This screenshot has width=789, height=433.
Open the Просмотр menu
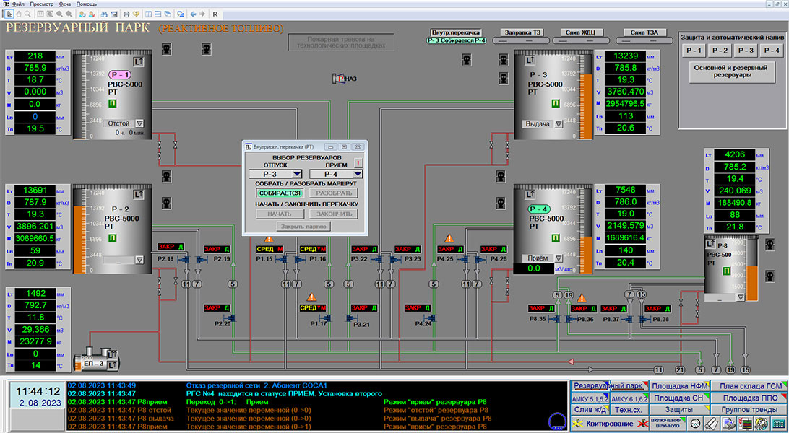[x=41, y=4]
